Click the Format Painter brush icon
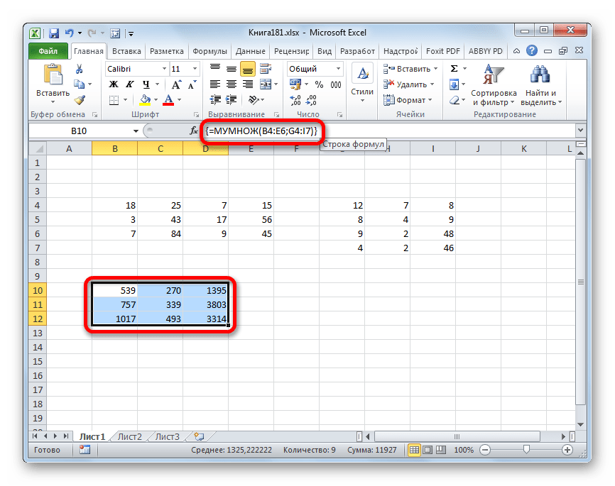Viewport: 615px width, 486px height. (x=80, y=100)
